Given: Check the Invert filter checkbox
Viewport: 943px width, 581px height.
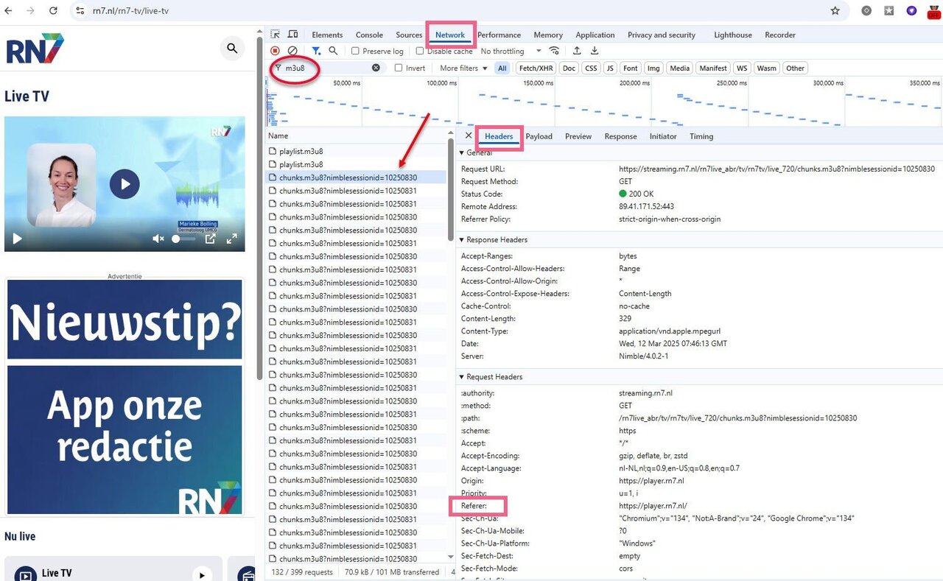Looking at the screenshot, I should tap(399, 68).
